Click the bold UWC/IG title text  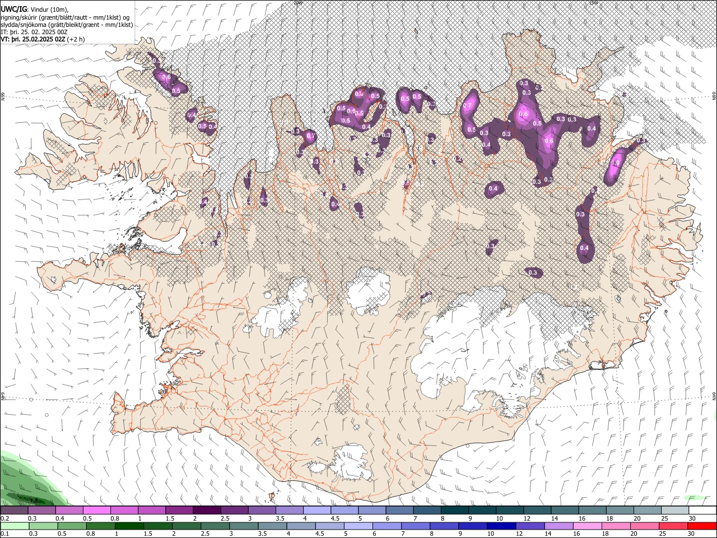pyautogui.click(x=13, y=8)
